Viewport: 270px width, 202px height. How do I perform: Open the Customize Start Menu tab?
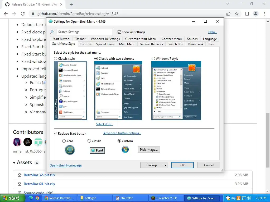[141, 39]
